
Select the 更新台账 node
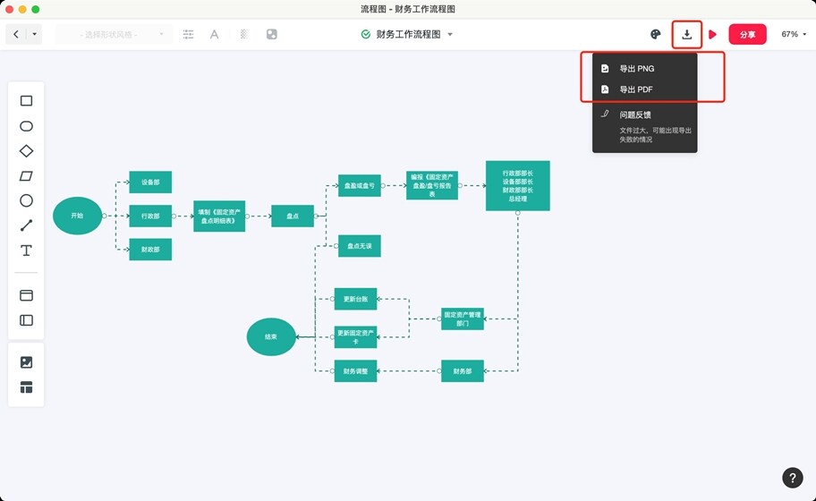[x=355, y=299]
